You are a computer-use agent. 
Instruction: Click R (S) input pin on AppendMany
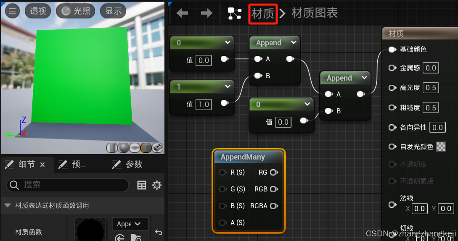coord(222,173)
